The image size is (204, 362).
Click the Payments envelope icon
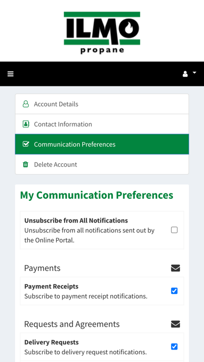(175, 268)
